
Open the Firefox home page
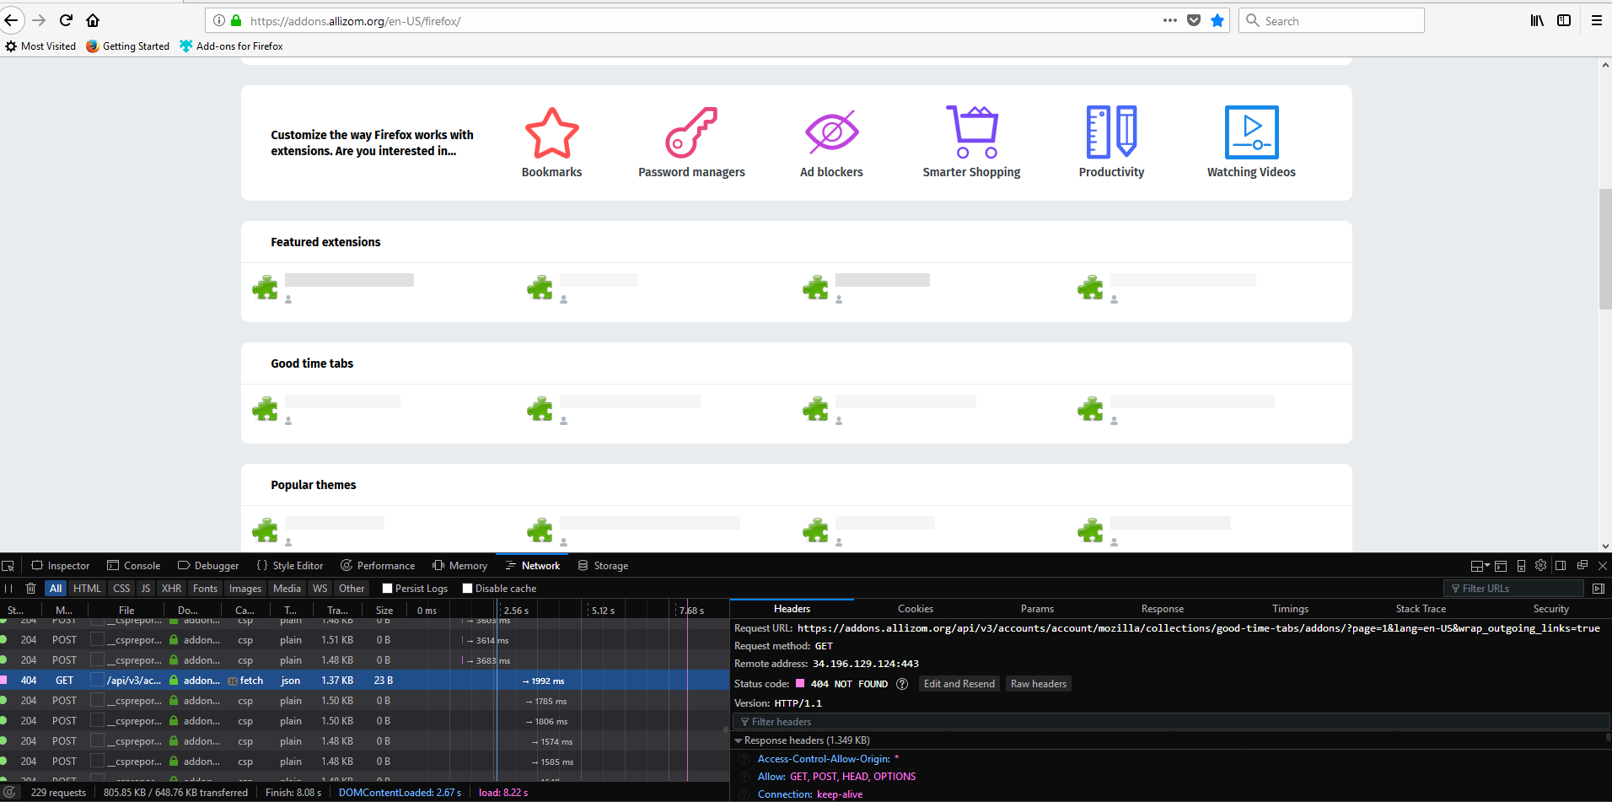tap(93, 20)
